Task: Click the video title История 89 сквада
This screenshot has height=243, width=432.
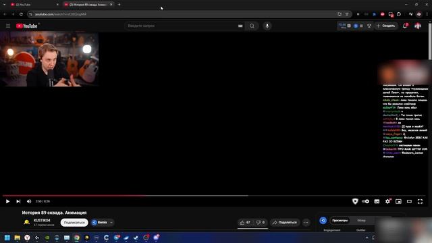Action: click(x=54, y=213)
